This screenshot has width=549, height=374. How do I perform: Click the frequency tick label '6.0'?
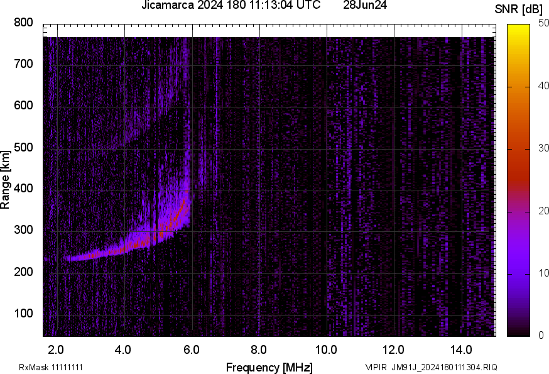(191, 349)
